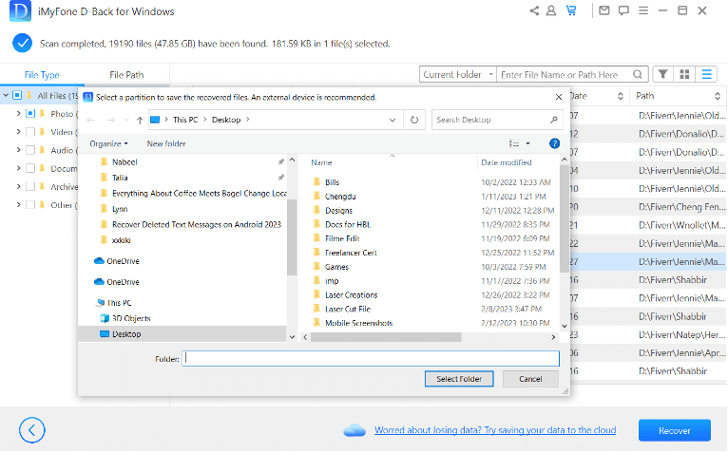Toggle the Photo checkbox

tap(30, 113)
